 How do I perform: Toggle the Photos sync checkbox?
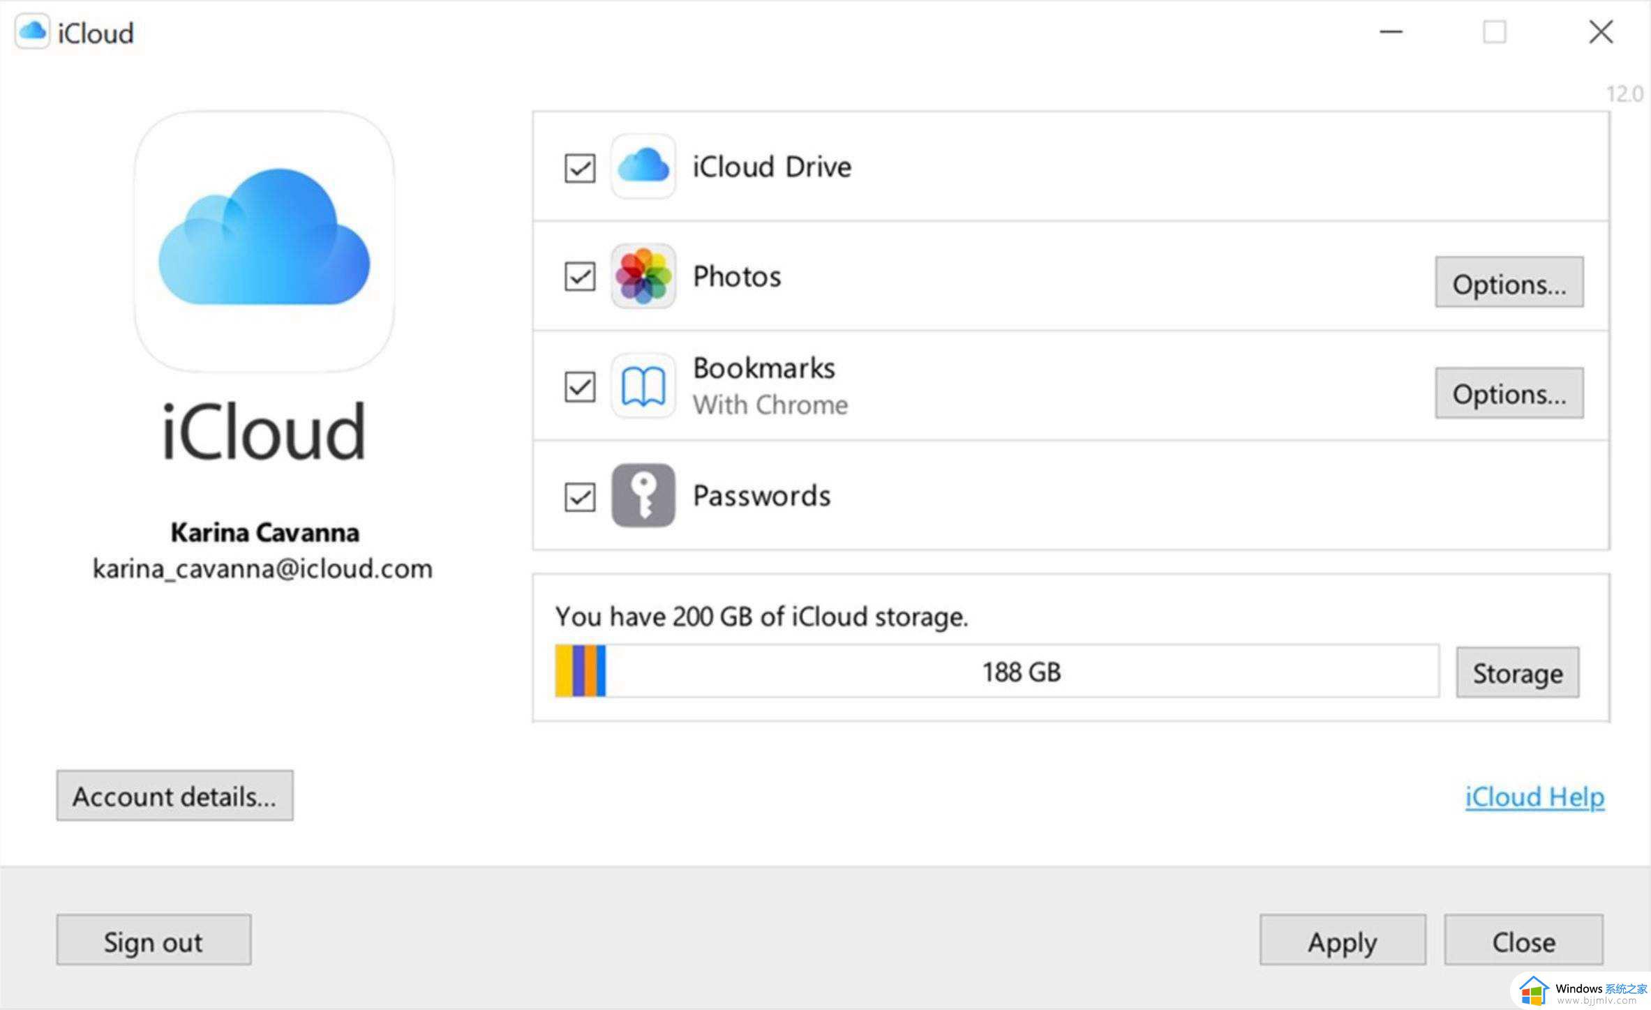click(580, 276)
